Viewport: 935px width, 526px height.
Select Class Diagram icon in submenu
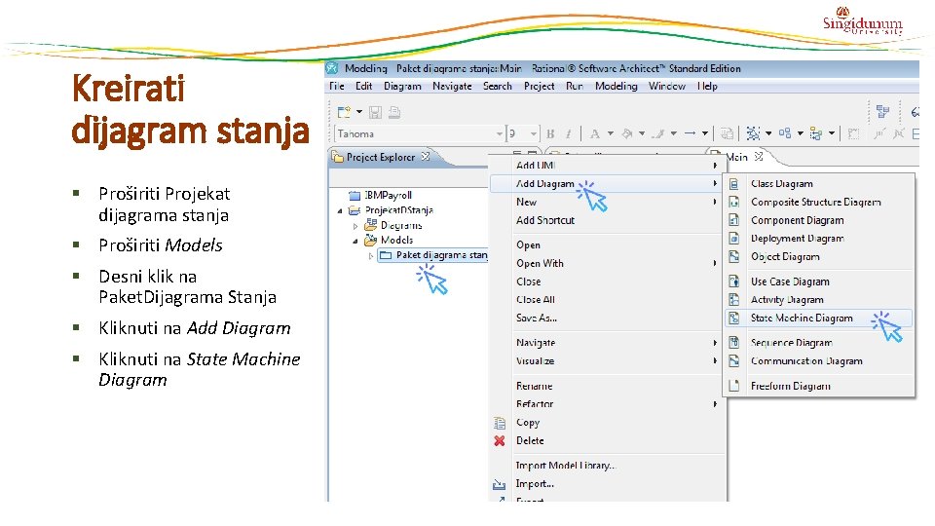(734, 184)
